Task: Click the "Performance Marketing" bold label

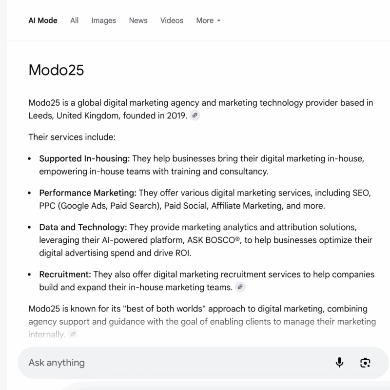Action: [88, 193]
